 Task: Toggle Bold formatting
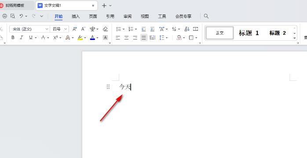pyautogui.click(x=13, y=37)
